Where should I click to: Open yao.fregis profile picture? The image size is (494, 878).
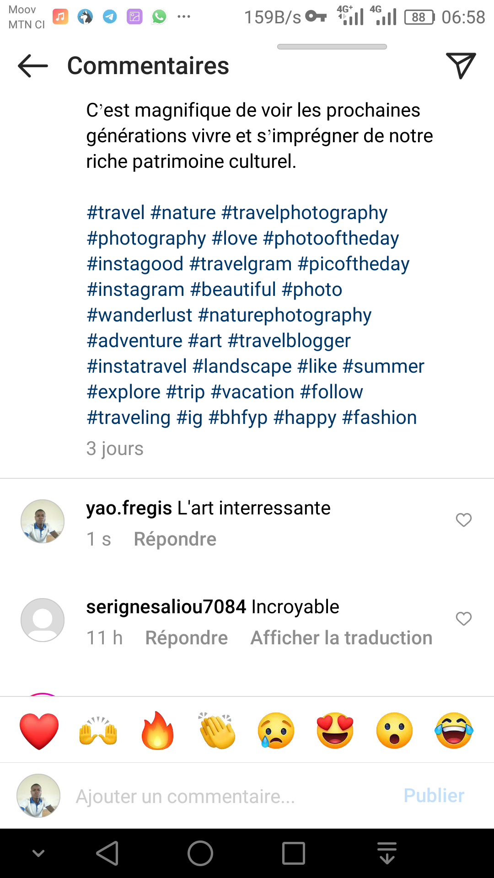(x=43, y=521)
